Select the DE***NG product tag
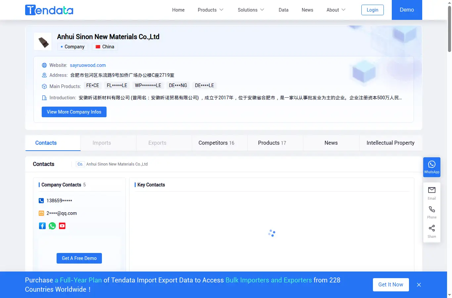 point(178,85)
